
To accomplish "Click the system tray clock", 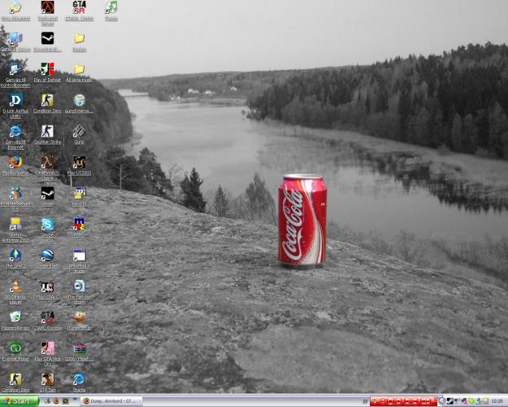I will click(x=497, y=400).
